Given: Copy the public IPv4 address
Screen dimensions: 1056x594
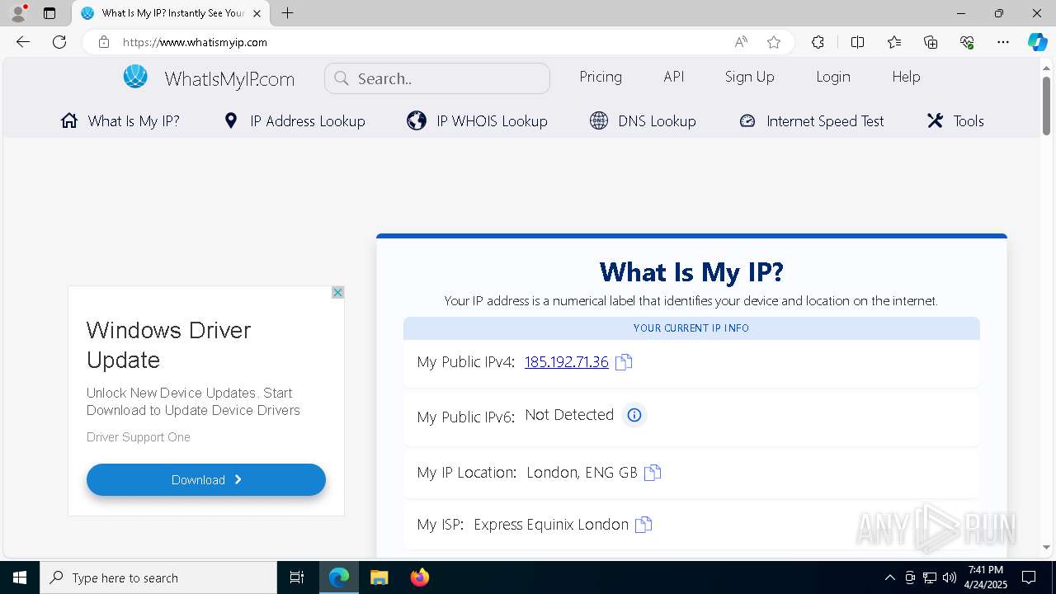Looking at the screenshot, I should click(x=624, y=362).
